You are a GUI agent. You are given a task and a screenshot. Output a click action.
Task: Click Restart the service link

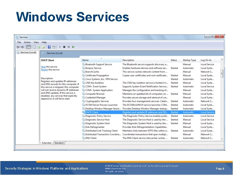[x=44, y=70]
